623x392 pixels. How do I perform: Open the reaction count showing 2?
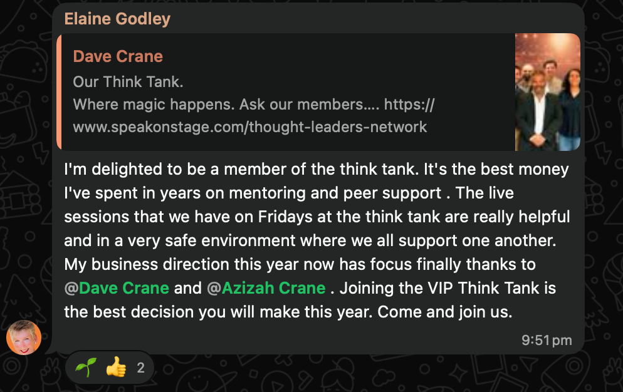(140, 368)
